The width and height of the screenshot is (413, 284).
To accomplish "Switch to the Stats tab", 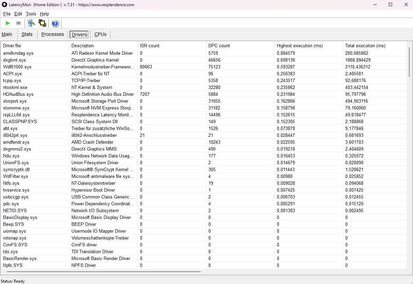I will coord(27,34).
